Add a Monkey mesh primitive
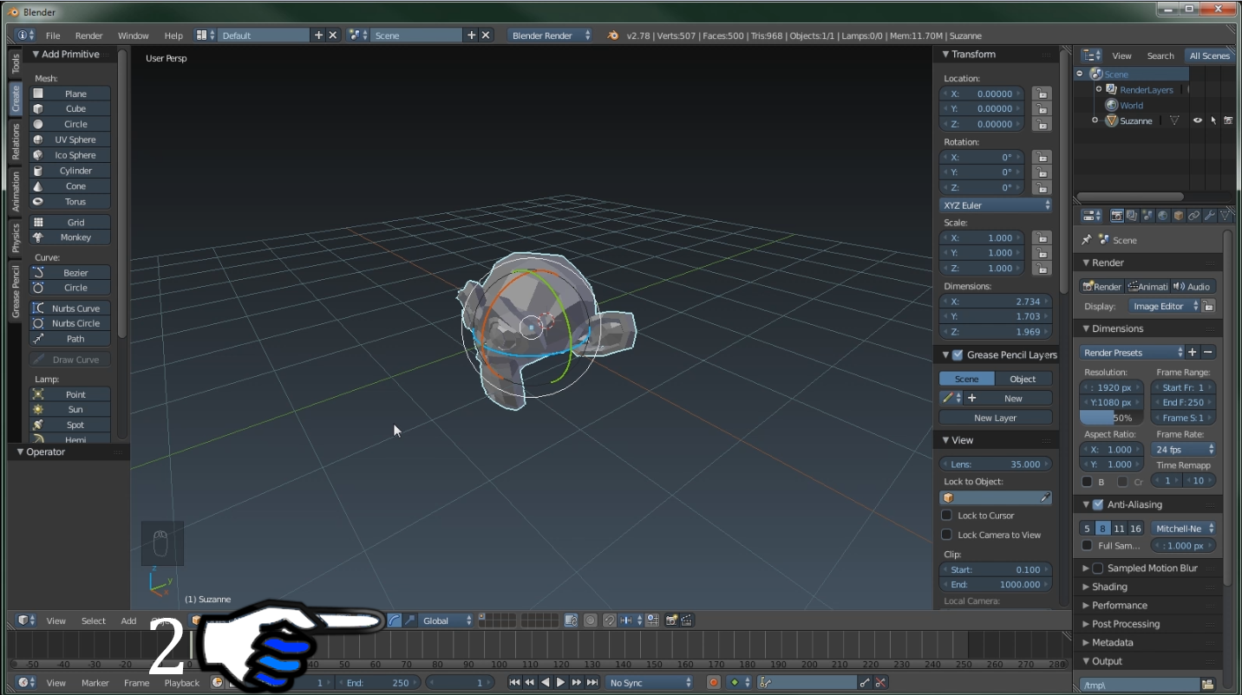1242x695 pixels. click(x=70, y=237)
